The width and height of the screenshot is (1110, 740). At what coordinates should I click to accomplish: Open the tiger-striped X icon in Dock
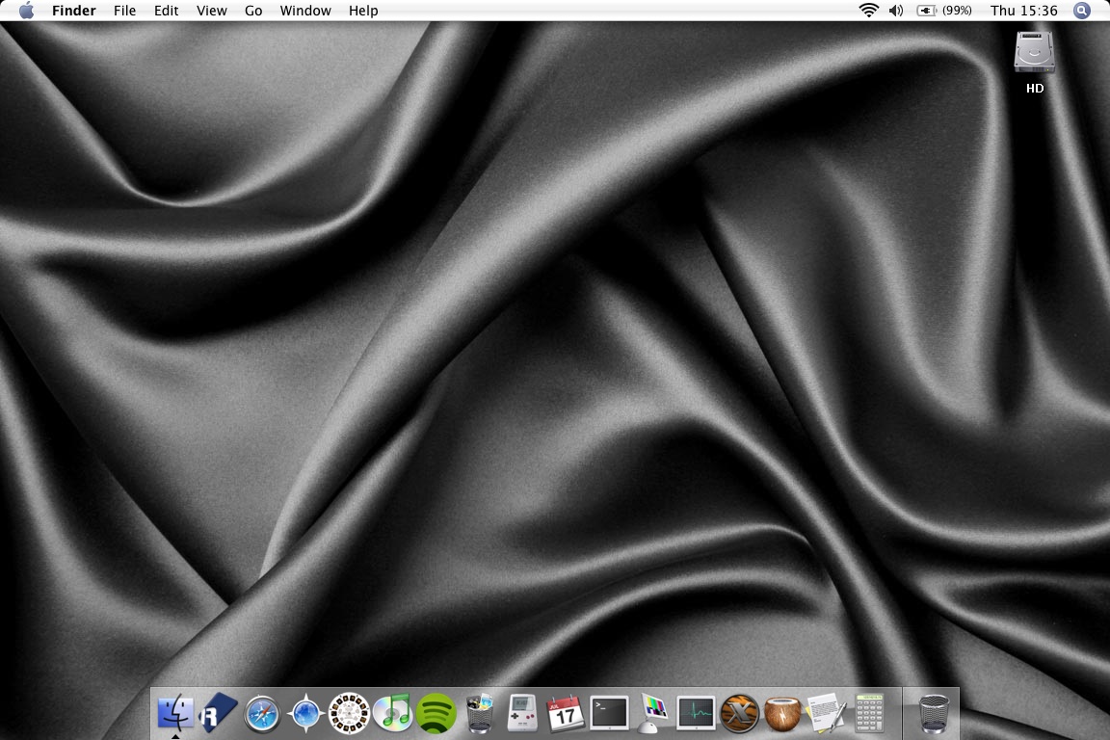(x=740, y=713)
